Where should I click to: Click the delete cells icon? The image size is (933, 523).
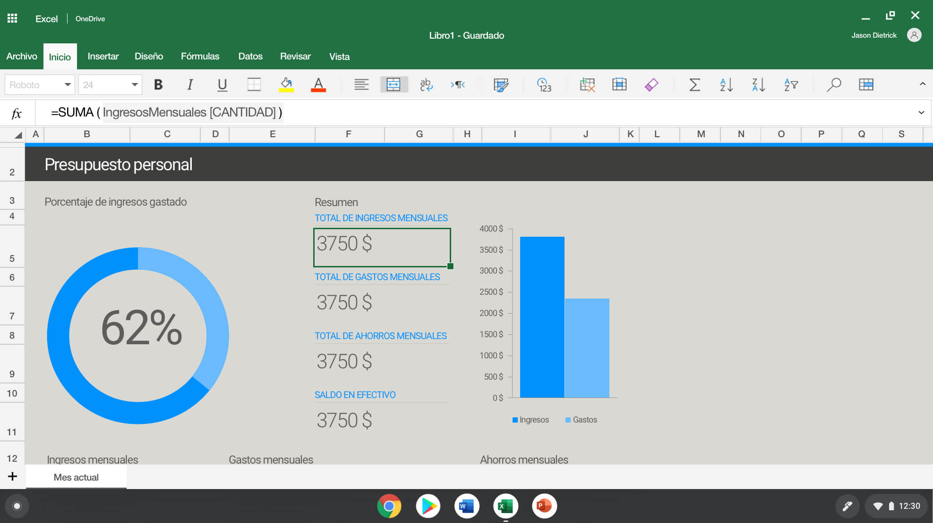point(587,84)
